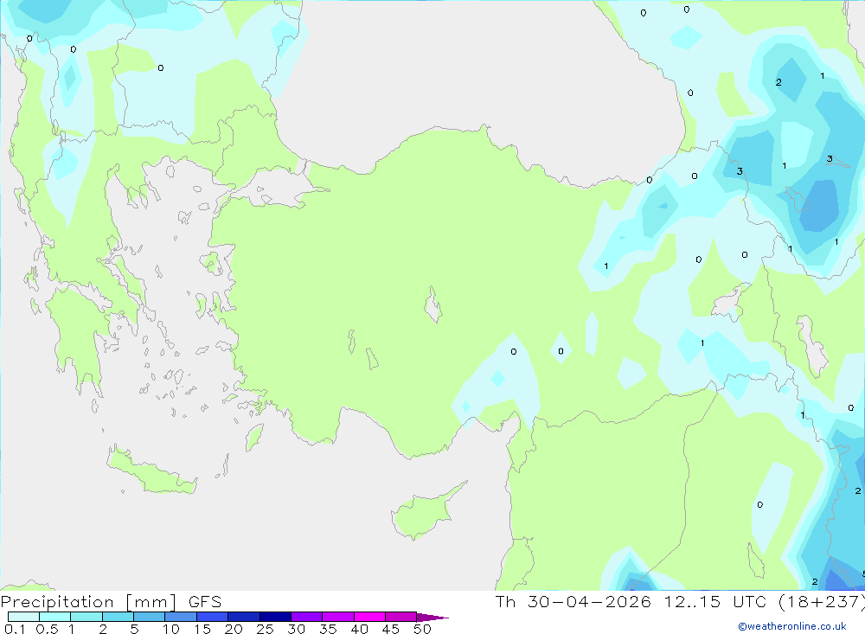Click the '50' legend scale label
This screenshot has height=634, width=865.
[x=423, y=629]
